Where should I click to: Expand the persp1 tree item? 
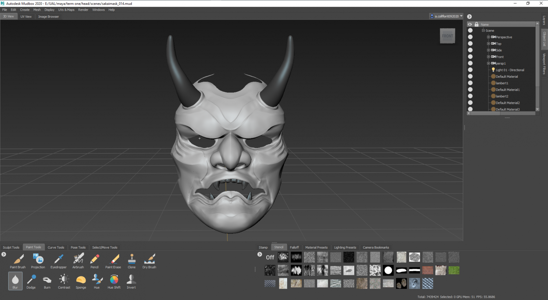(x=488, y=63)
